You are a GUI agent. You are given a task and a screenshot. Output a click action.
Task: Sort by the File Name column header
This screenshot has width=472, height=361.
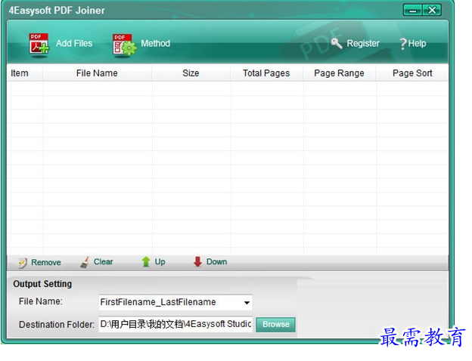(97, 73)
